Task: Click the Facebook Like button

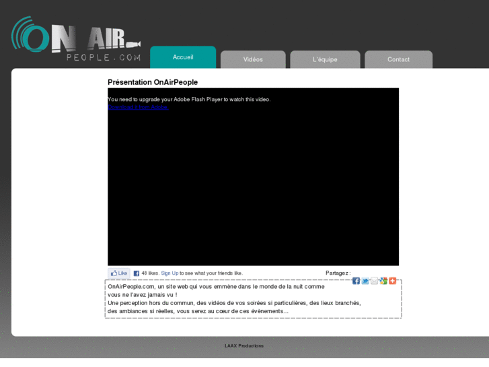Action: coord(119,273)
